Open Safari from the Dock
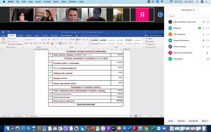211x132 pixels. [x=23, y=128]
